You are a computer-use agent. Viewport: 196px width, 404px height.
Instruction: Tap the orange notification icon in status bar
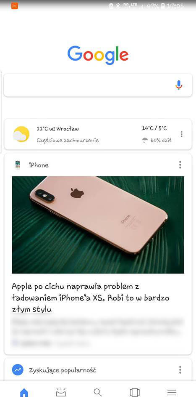click(15, 5)
